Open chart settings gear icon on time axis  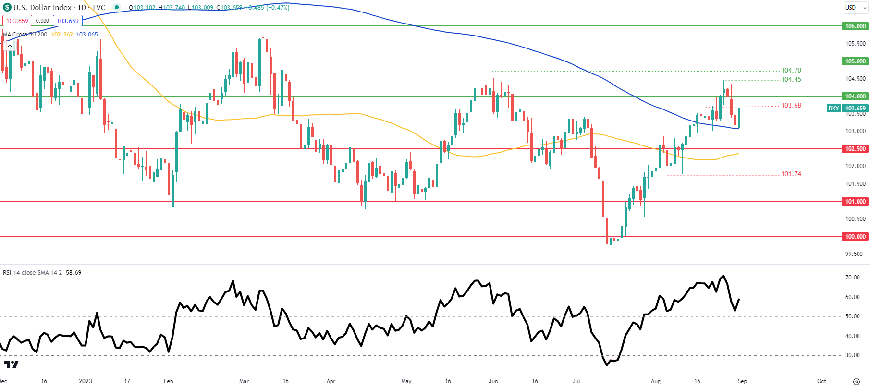click(856, 381)
